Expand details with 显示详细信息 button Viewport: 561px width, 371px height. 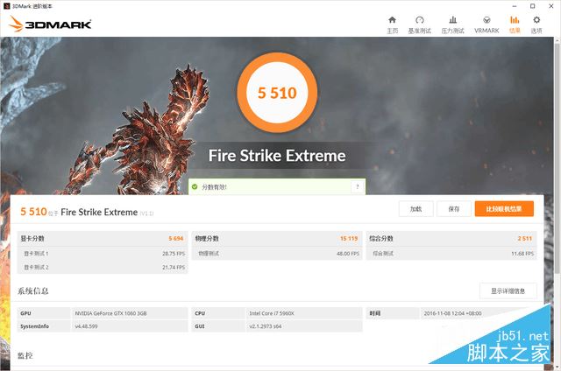[508, 291]
